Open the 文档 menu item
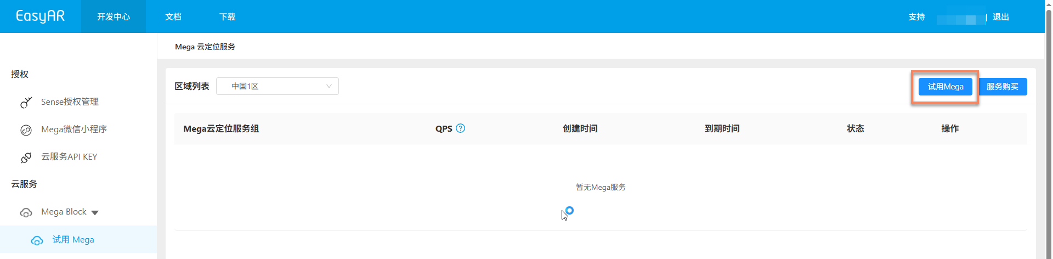1053x259 pixels. (x=173, y=16)
